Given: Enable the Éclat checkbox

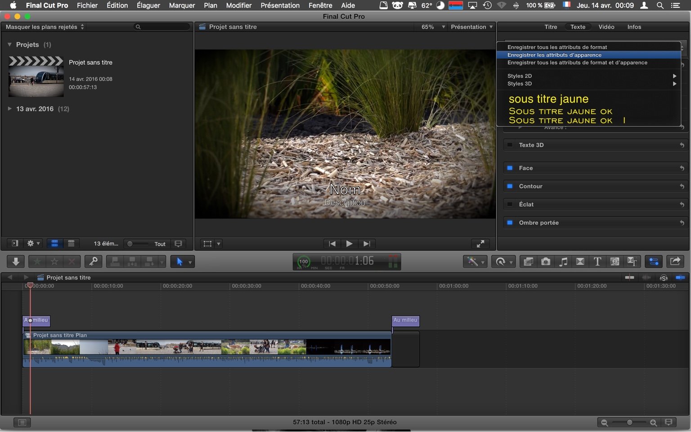Looking at the screenshot, I should pos(510,204).
